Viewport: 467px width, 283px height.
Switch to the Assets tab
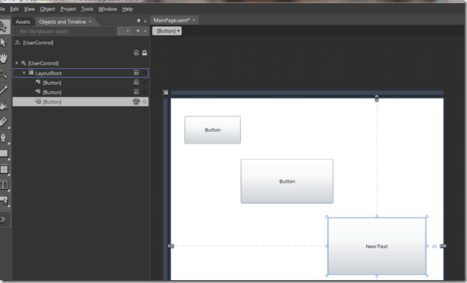23,22
